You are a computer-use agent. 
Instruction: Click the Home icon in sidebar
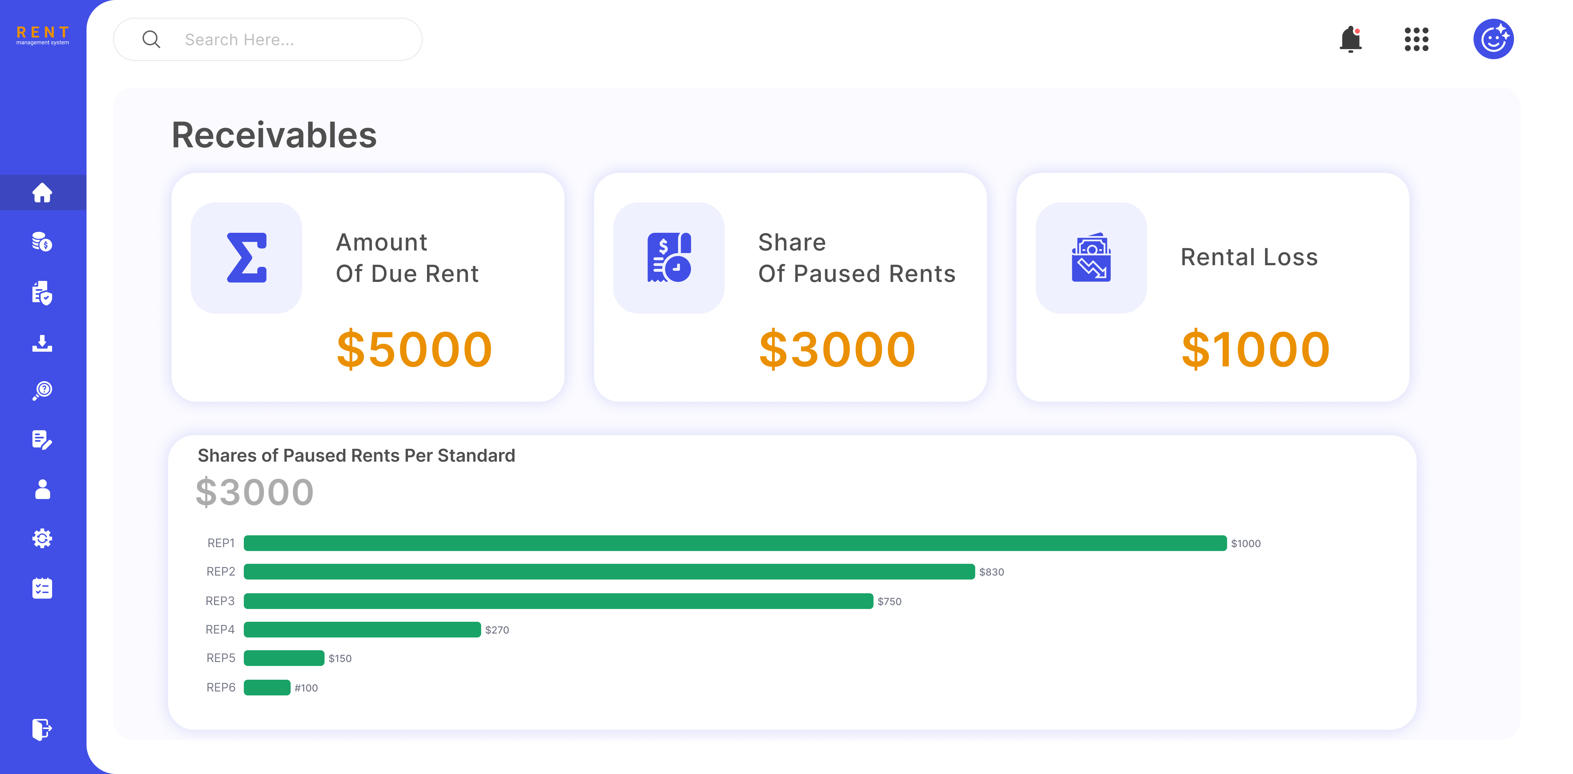42,193
